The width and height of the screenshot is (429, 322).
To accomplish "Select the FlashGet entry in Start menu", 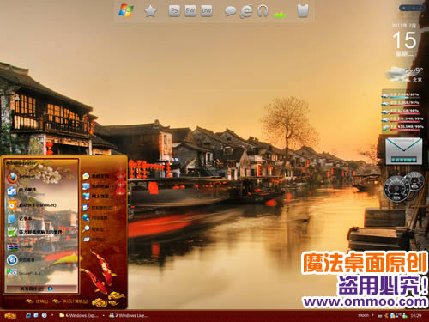I will 32,205.
